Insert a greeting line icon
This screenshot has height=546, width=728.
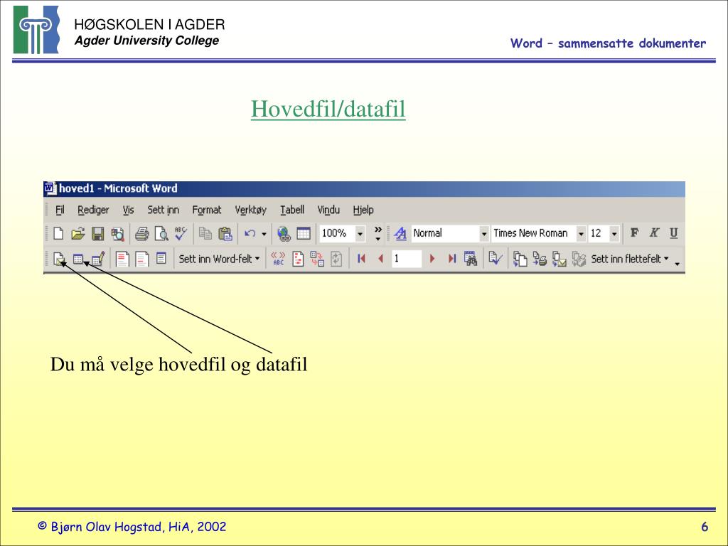[141, 259]
